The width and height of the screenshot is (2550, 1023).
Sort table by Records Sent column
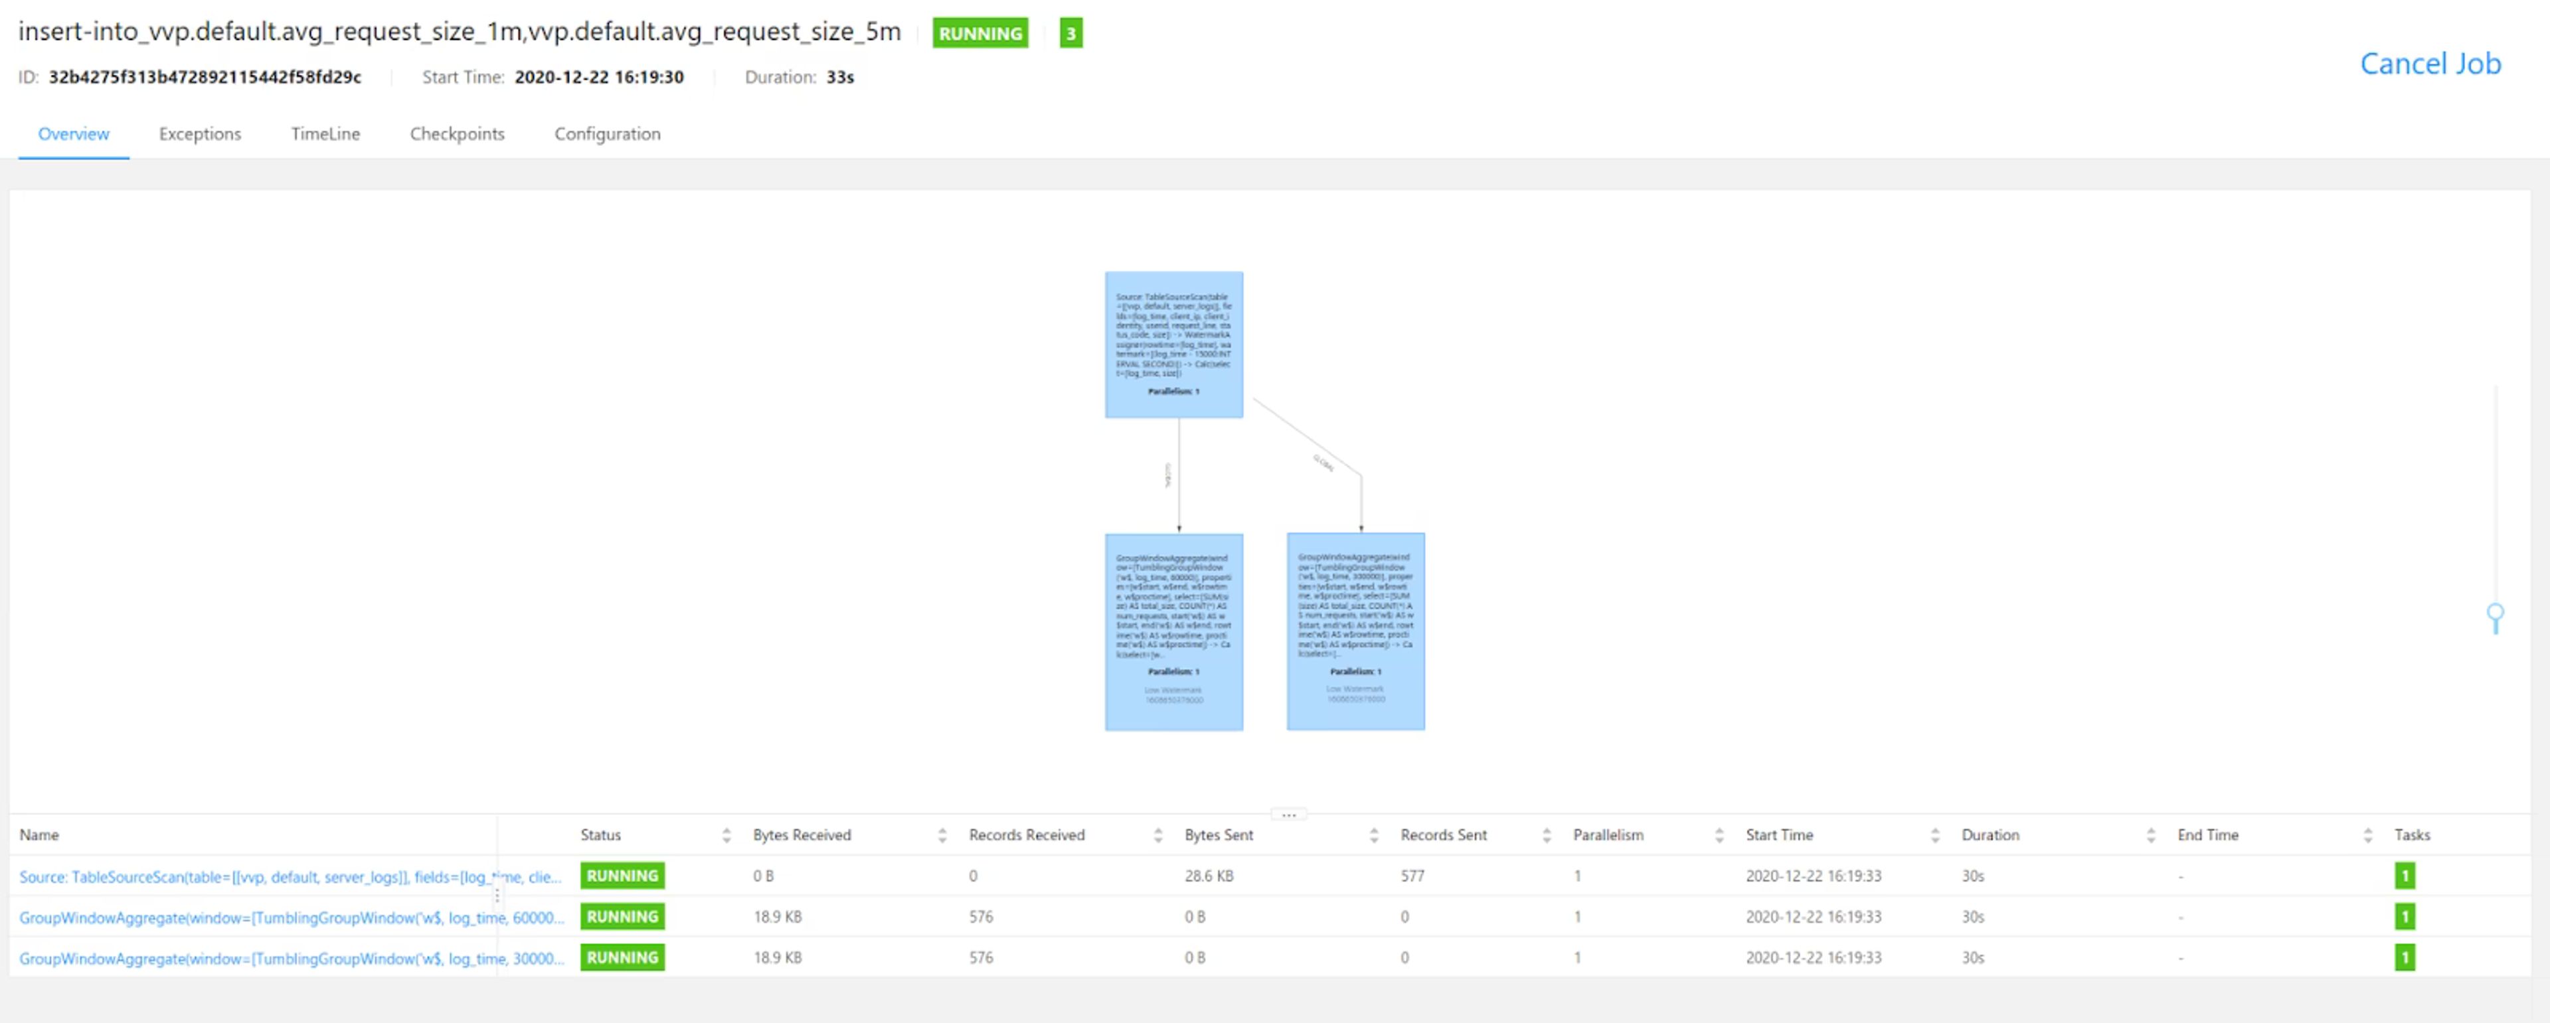[1546, 835]
